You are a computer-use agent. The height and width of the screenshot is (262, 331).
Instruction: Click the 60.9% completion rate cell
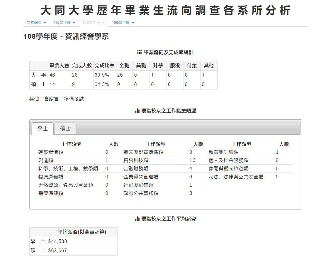click(104, 75)
